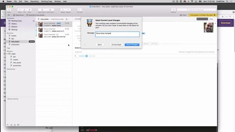235x132 pixels.
Task: Select origin production remote branch
Action: (x=21, y=66)
